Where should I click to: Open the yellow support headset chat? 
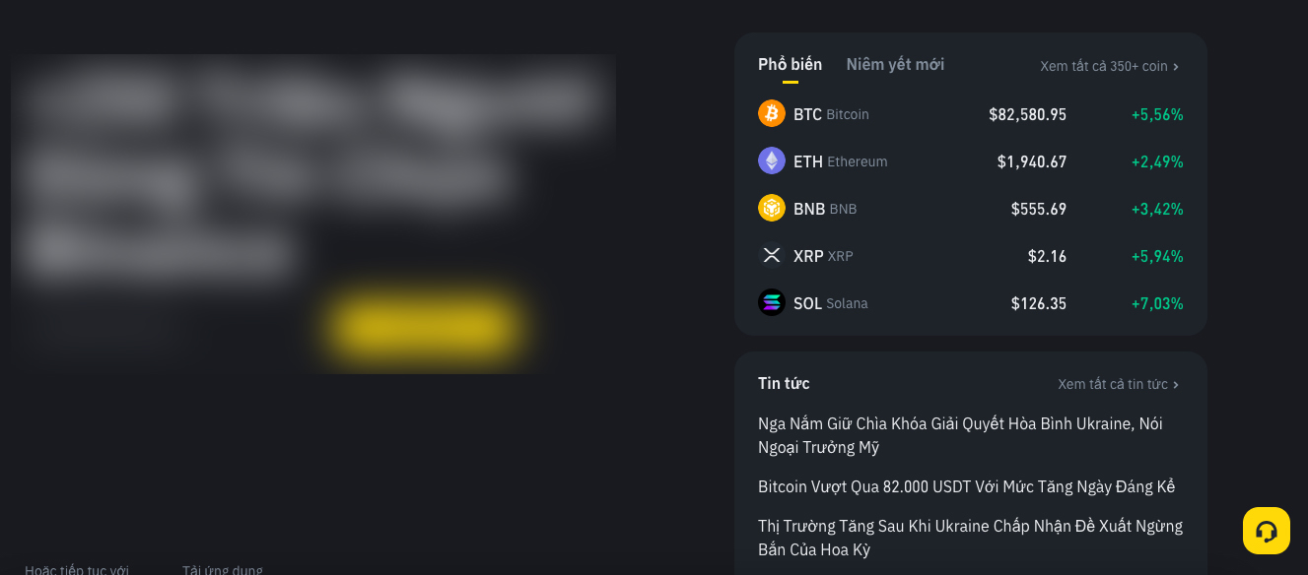[x=1266, y=531]
